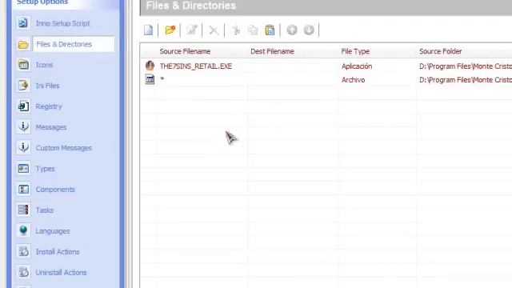This screenshot has width=512, height=288.
Task: Open the Ini Files section label
Action: [48, 86]
